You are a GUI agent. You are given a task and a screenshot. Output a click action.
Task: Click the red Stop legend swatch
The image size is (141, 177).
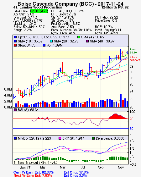click(x=15, y=45)
